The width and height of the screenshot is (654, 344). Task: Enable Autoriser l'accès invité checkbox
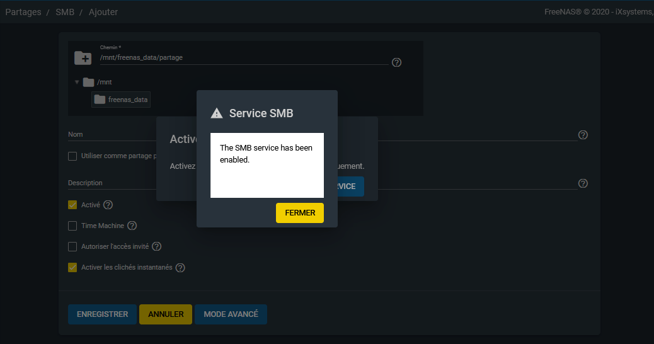72,246
